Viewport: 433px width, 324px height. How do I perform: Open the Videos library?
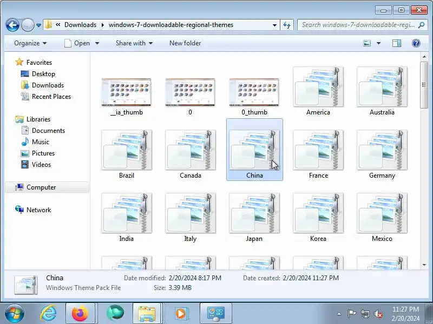(x=36, y=165)
